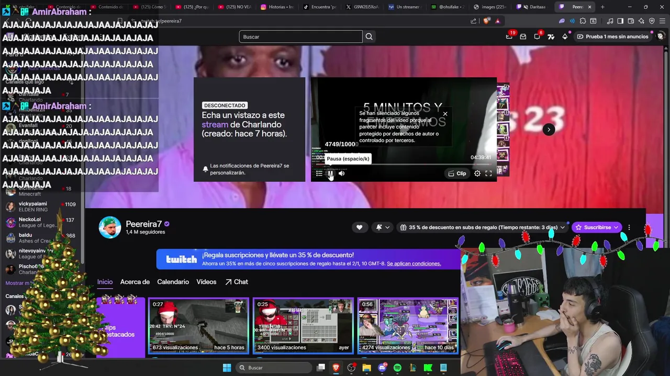Switch to the images browser tab

489,7
